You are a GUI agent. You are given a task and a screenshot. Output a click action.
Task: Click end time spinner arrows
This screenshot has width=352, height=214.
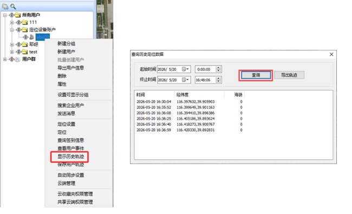click(x=218, y=80)
